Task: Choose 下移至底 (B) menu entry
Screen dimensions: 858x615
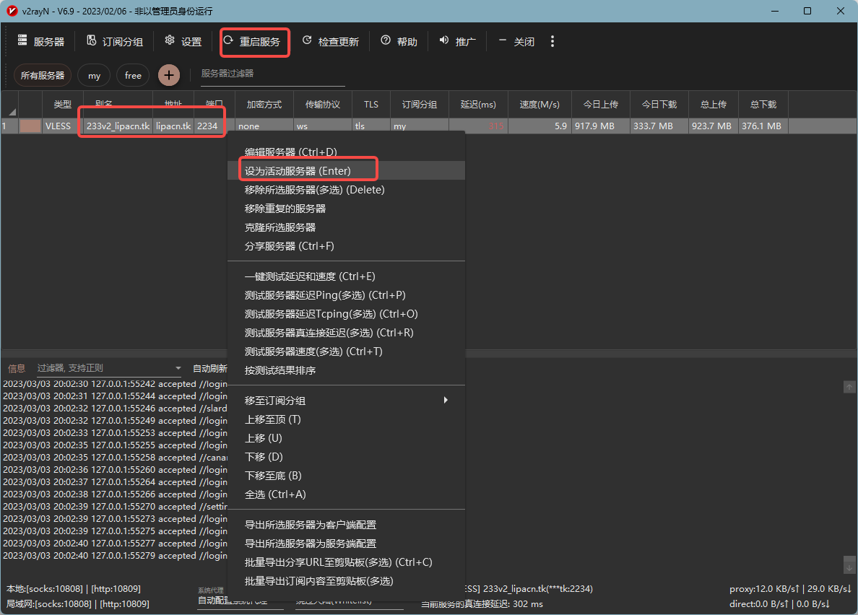Action: 346,476
